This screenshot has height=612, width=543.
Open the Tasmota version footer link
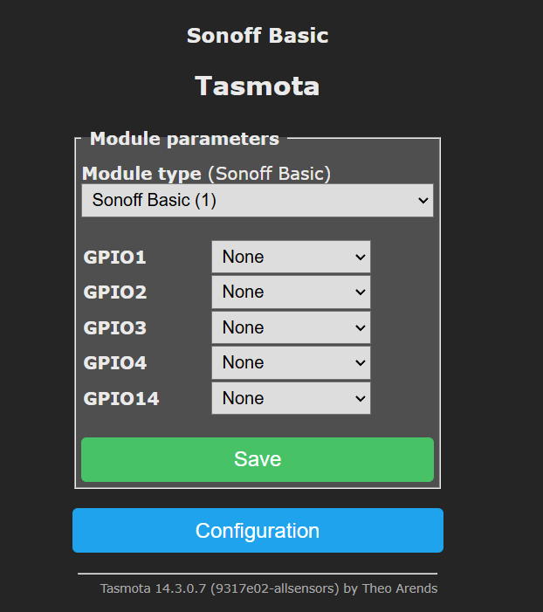pyautogui.click(x=269, y=588)
